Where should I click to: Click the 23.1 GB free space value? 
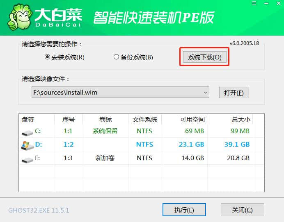191,144
